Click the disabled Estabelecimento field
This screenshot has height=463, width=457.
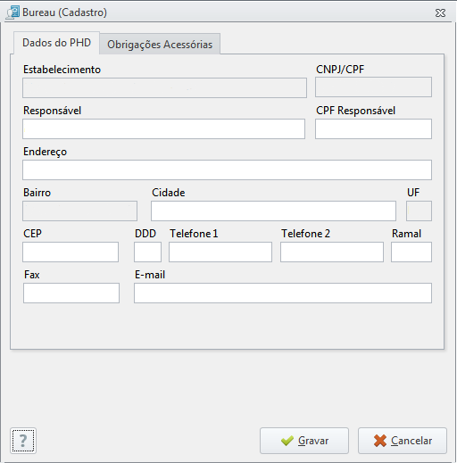tap(164, 87)
